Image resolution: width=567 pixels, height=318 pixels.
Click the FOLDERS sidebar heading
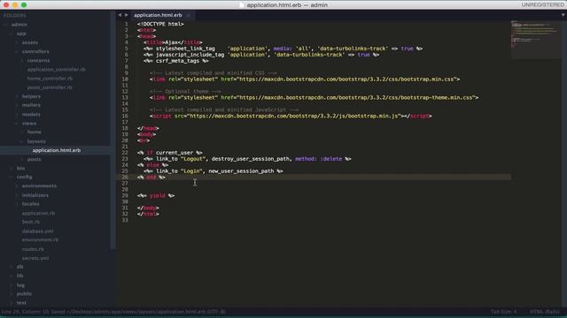(14, 16)
